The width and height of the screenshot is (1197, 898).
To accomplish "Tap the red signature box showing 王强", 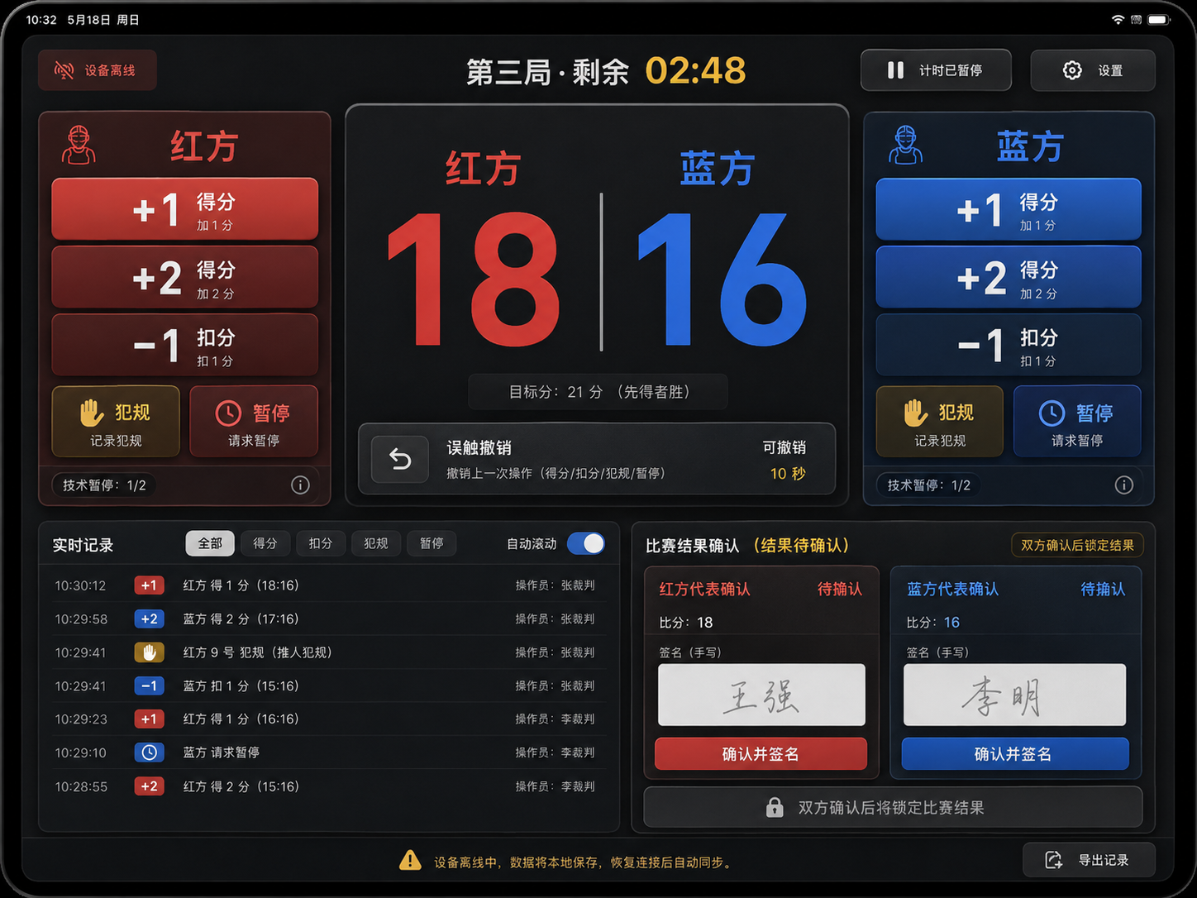I will point(761,695).
